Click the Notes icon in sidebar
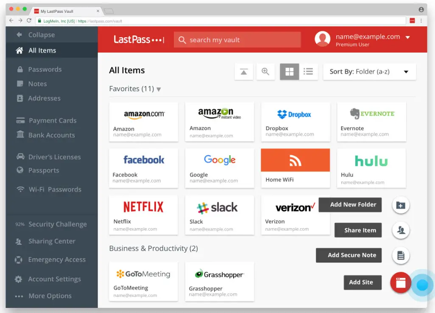 pos(20,84)
